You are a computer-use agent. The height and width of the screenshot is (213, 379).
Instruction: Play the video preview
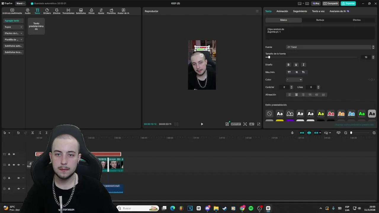tap(202, 124)
